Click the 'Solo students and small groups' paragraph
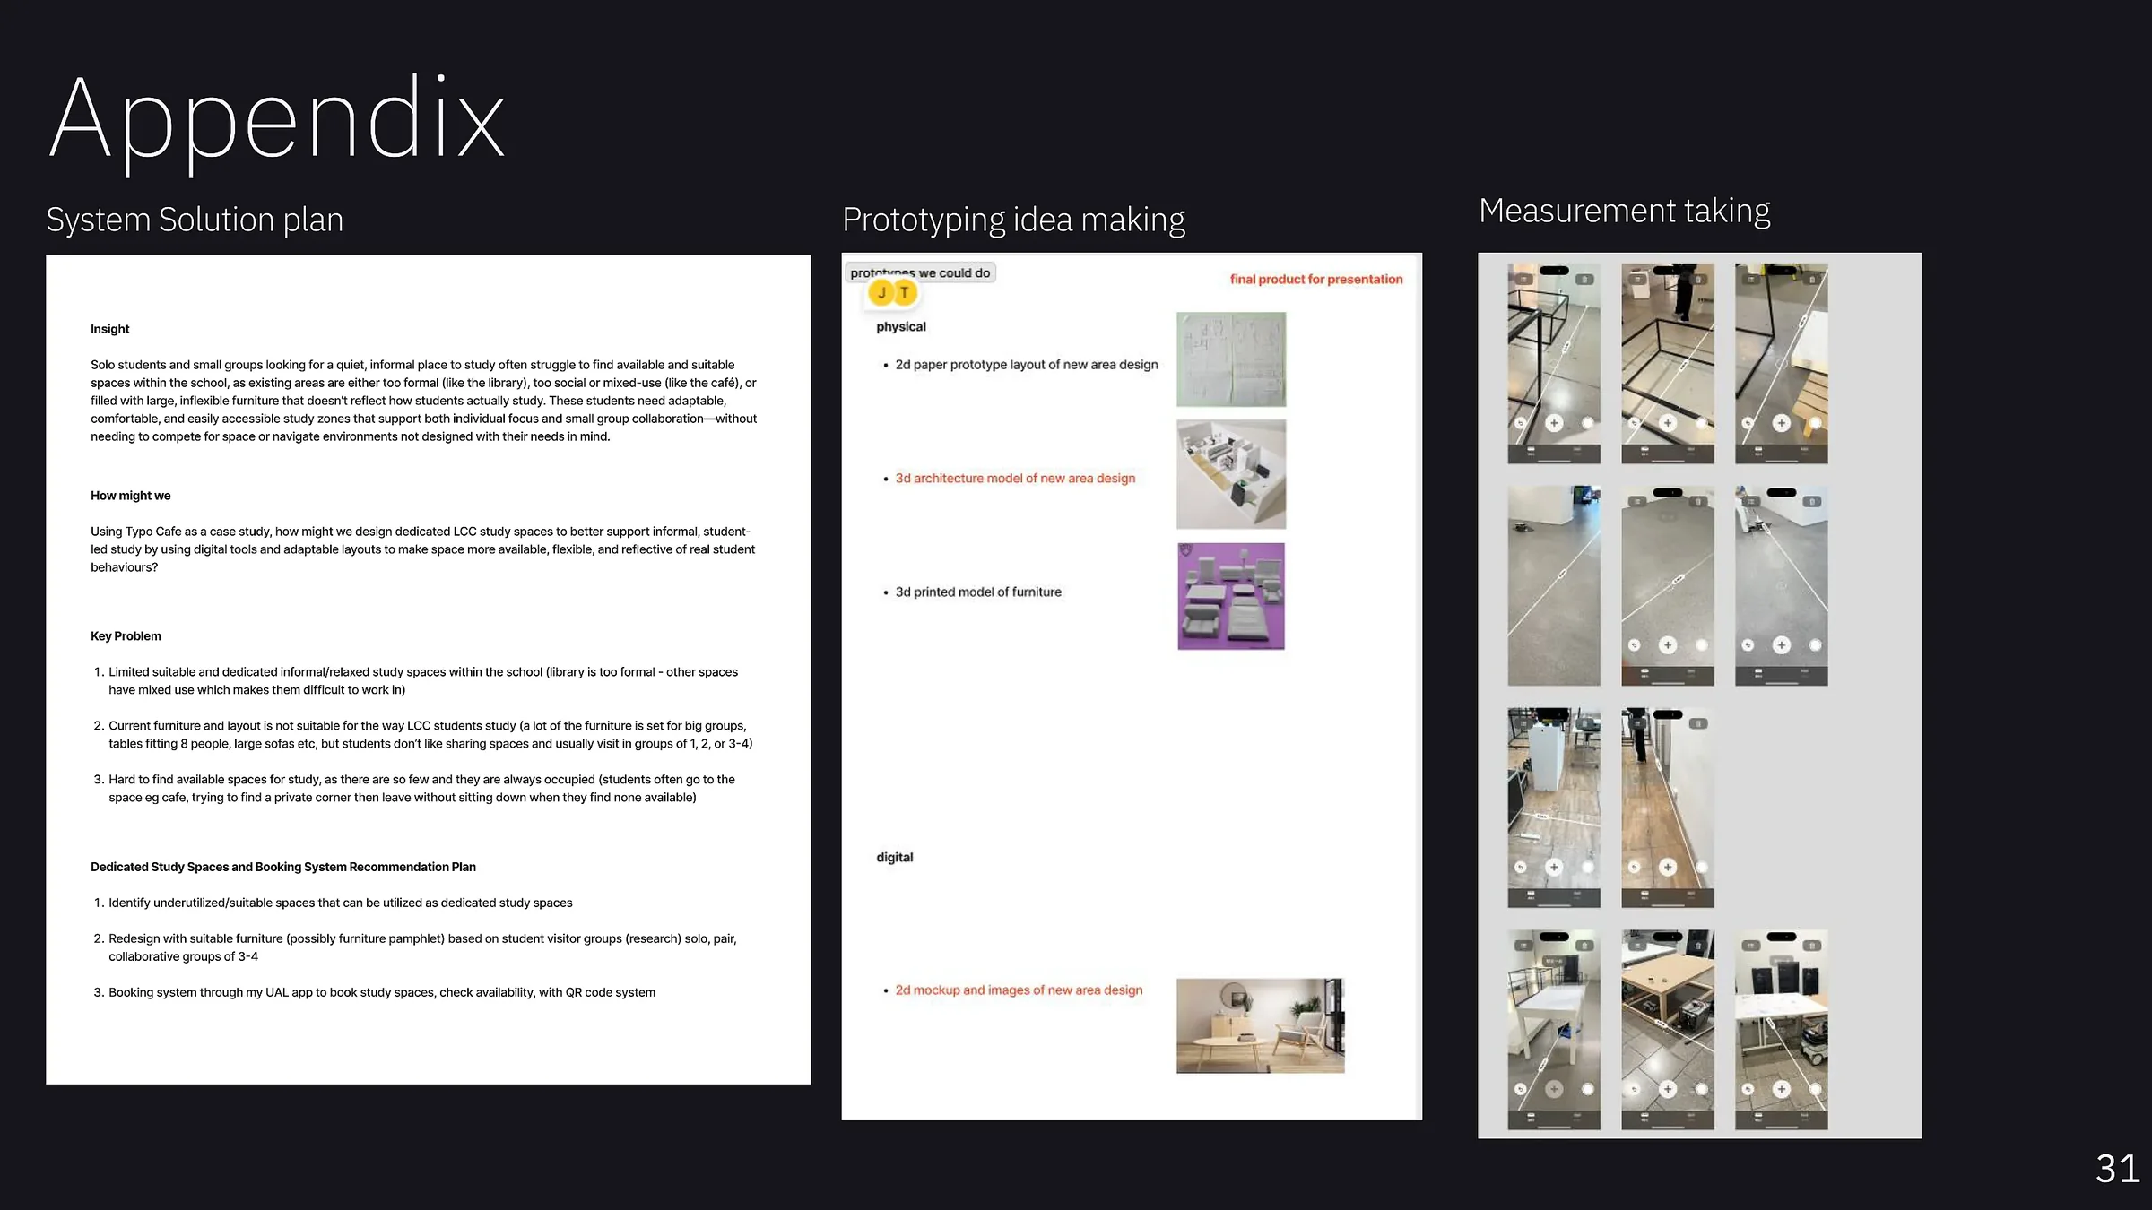This screenshot has height=1210, width=2152. tap(424, 401)
